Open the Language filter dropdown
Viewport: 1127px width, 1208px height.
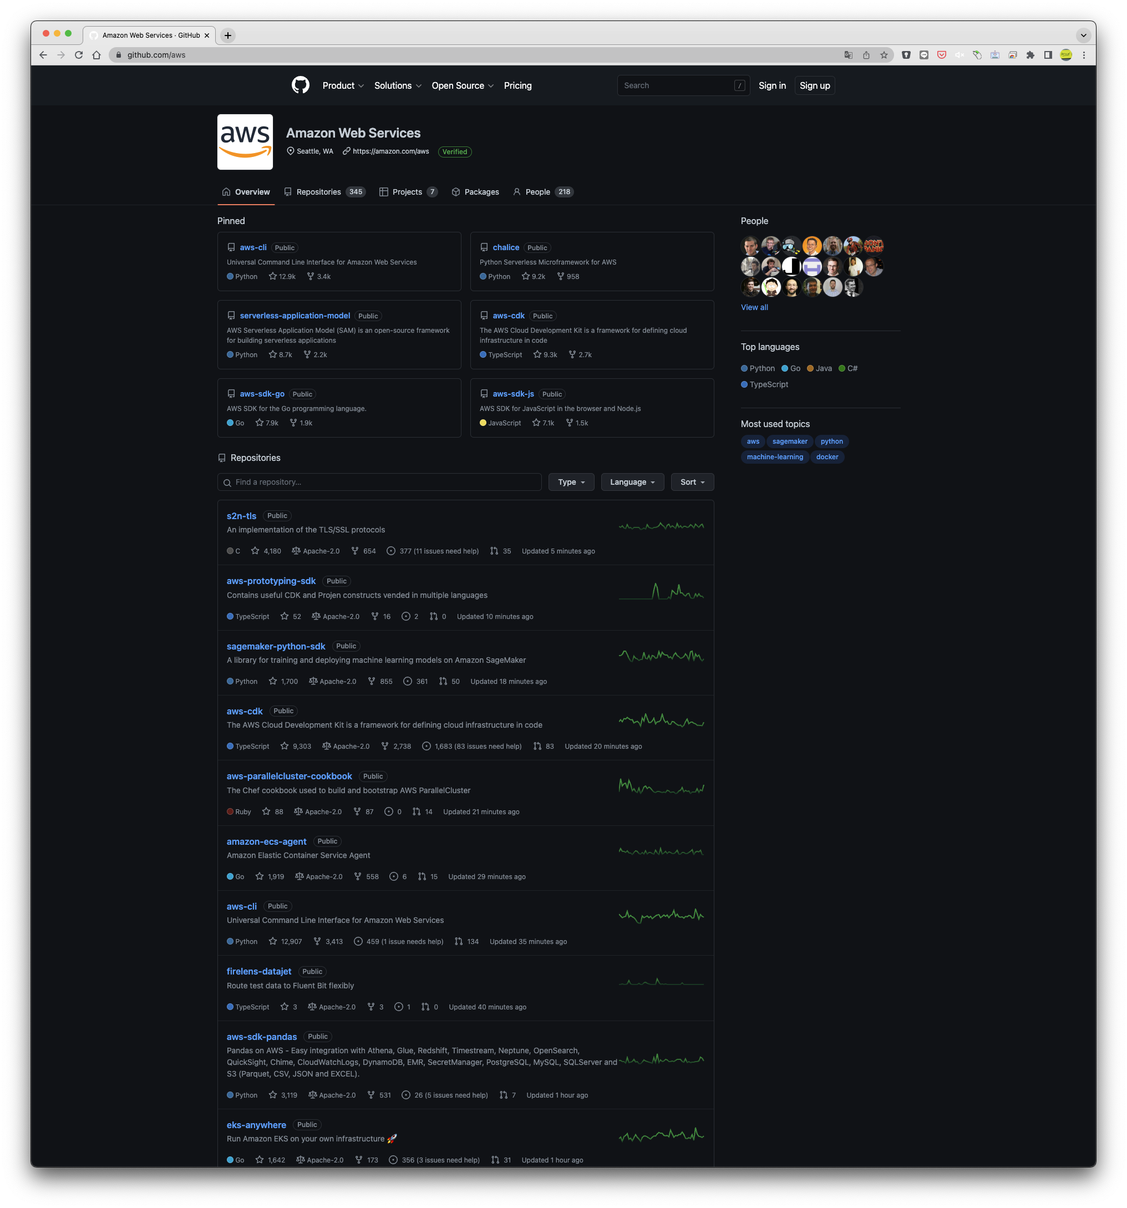(632, 482)
